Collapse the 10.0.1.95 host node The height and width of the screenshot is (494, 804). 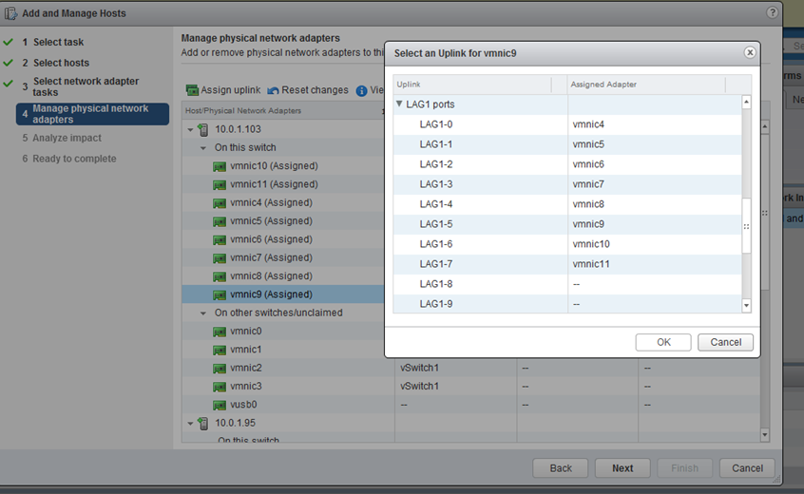[x=190, y=424]
